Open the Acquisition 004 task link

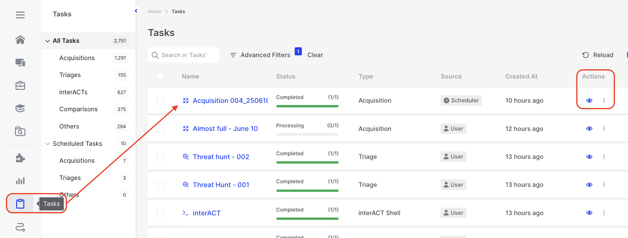click(x=230, y=101)
